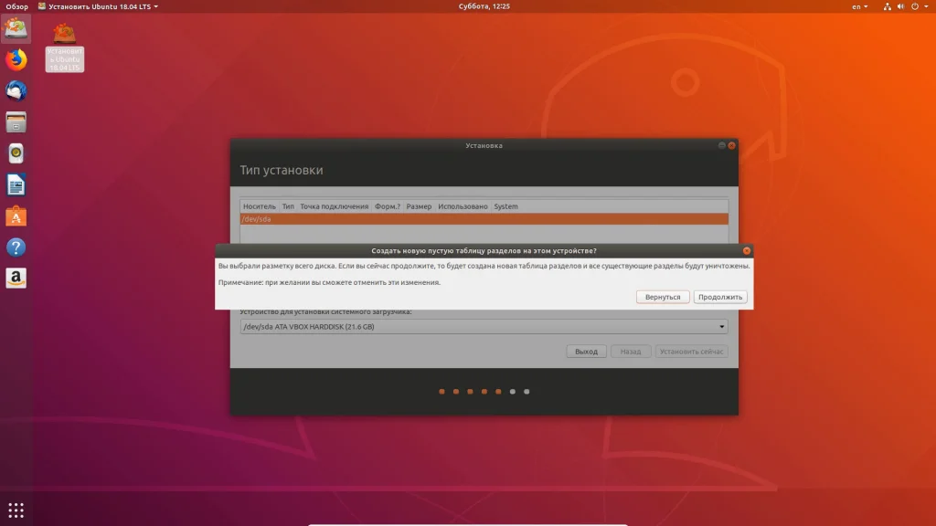Open Help from the dock
Image resolution: width=936 pixels, height=526 pixels.
[x=16, y=247]
